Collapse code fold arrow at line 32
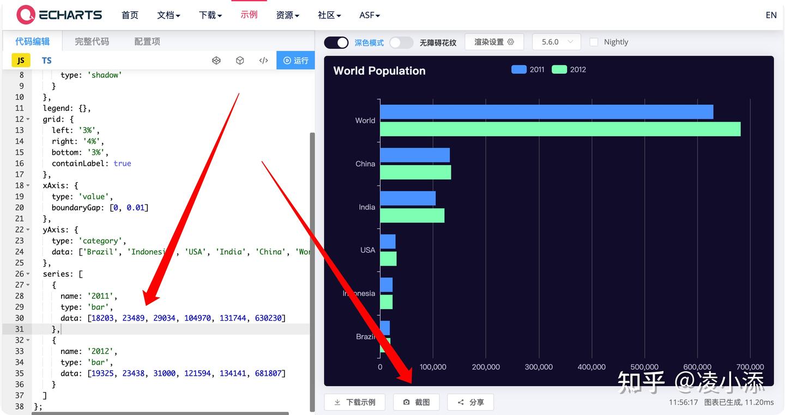 [28, 340]
